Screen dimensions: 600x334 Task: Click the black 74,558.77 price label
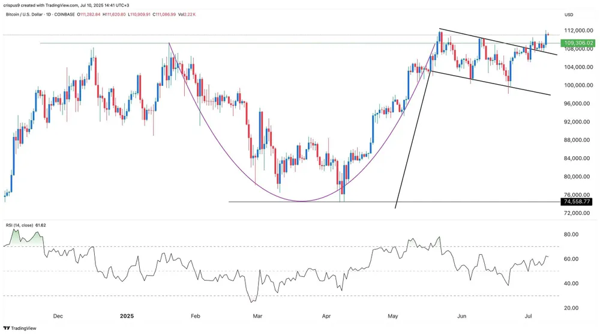578,202
